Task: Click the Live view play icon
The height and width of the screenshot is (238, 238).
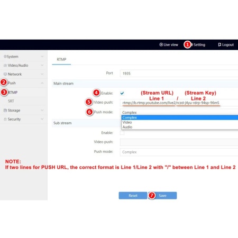Action: tap(161, 44)
